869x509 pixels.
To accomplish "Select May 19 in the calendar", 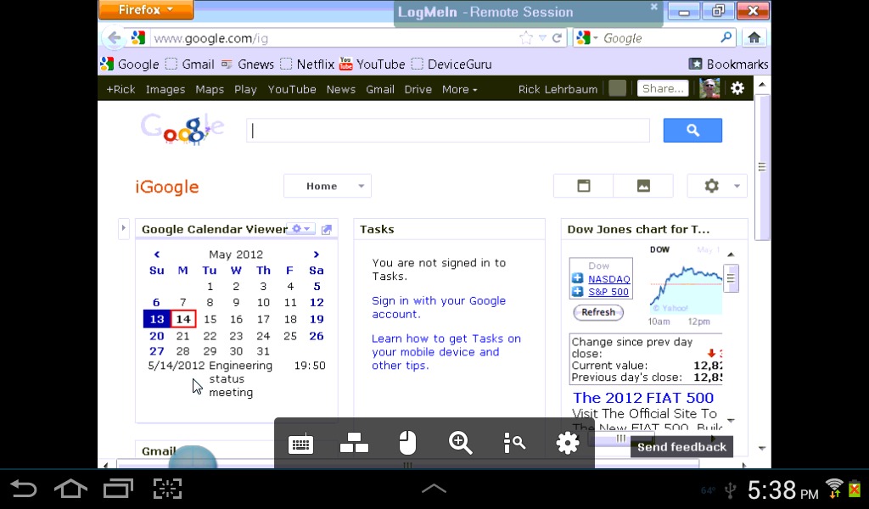I will tap(317, 319).
